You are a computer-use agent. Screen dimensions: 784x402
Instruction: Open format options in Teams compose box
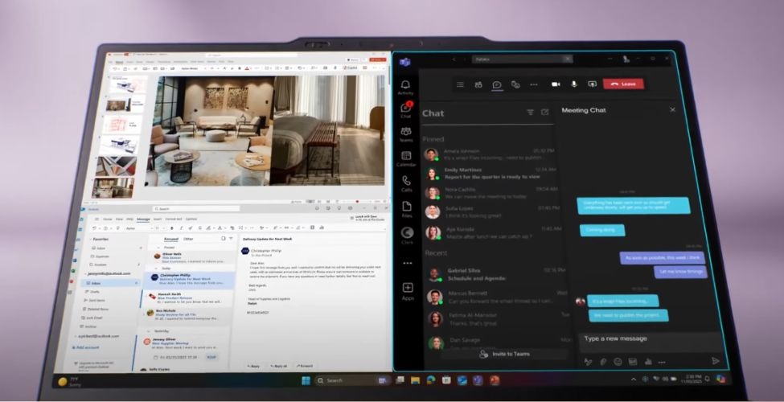588,362
